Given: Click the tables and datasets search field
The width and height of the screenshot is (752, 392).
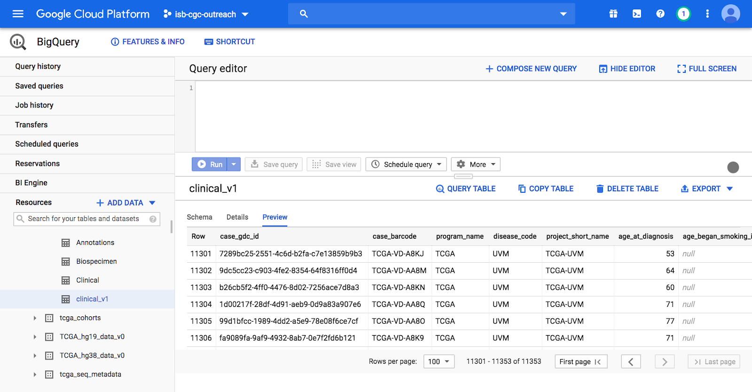Looking at the screenshot, I should (83, 219).
